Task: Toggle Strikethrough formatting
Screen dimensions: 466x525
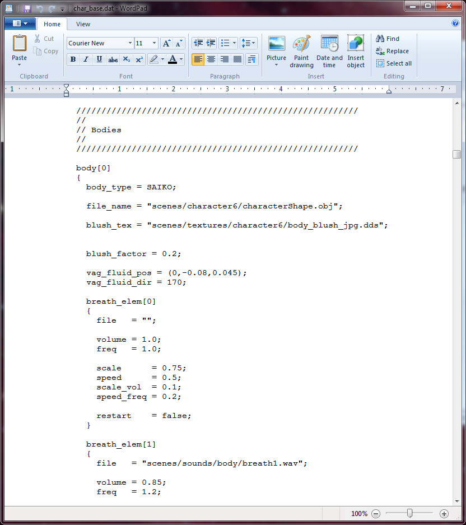Action: (113, 59)
